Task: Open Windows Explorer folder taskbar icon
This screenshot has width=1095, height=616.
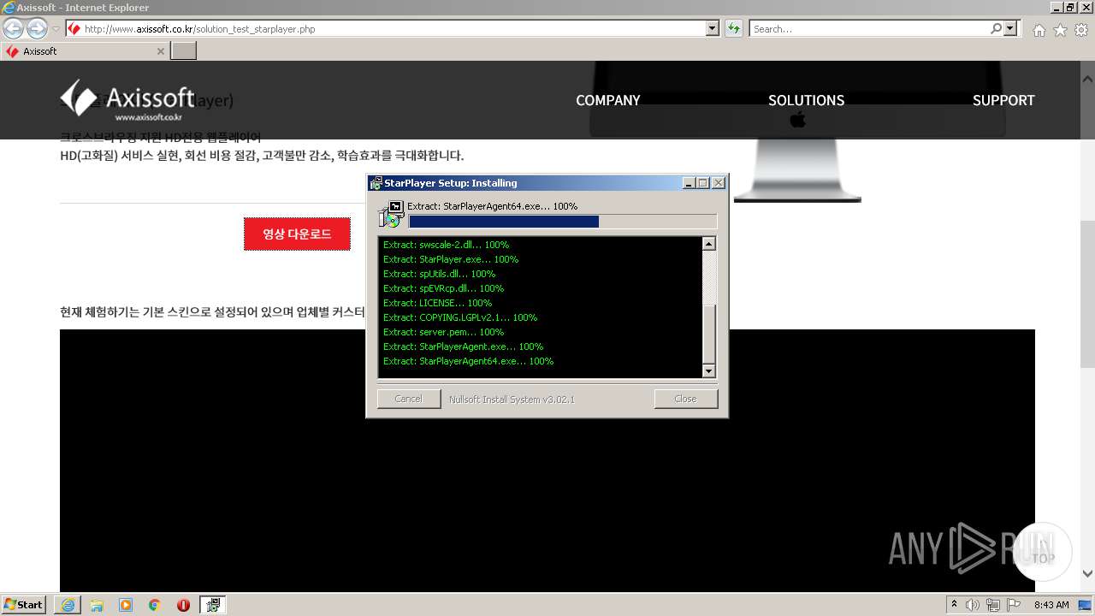Action: pos(97,605)
